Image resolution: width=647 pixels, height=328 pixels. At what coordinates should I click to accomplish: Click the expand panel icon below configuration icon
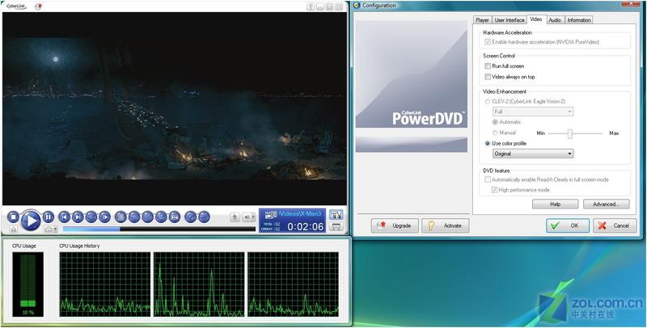(x=336, y=227)
